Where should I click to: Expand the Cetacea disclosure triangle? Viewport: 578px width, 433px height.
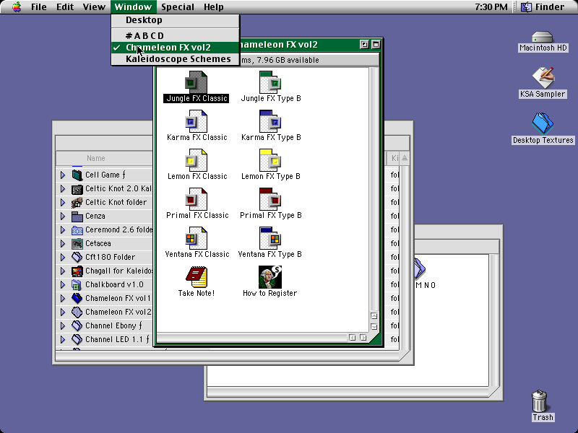point(63,244)
